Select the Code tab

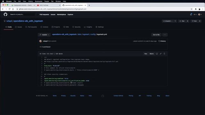[x=9, y=27]
